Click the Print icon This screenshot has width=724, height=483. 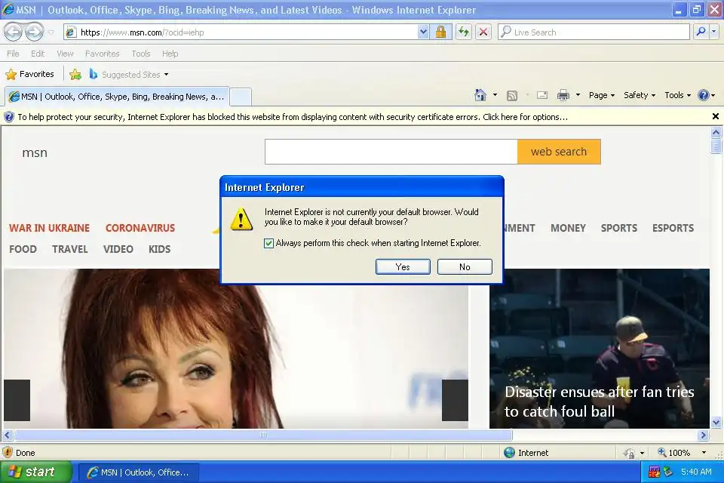(563, 95)
